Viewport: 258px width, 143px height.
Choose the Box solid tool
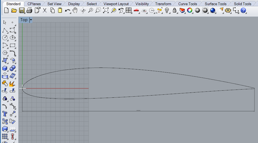(x=5, y=68)
